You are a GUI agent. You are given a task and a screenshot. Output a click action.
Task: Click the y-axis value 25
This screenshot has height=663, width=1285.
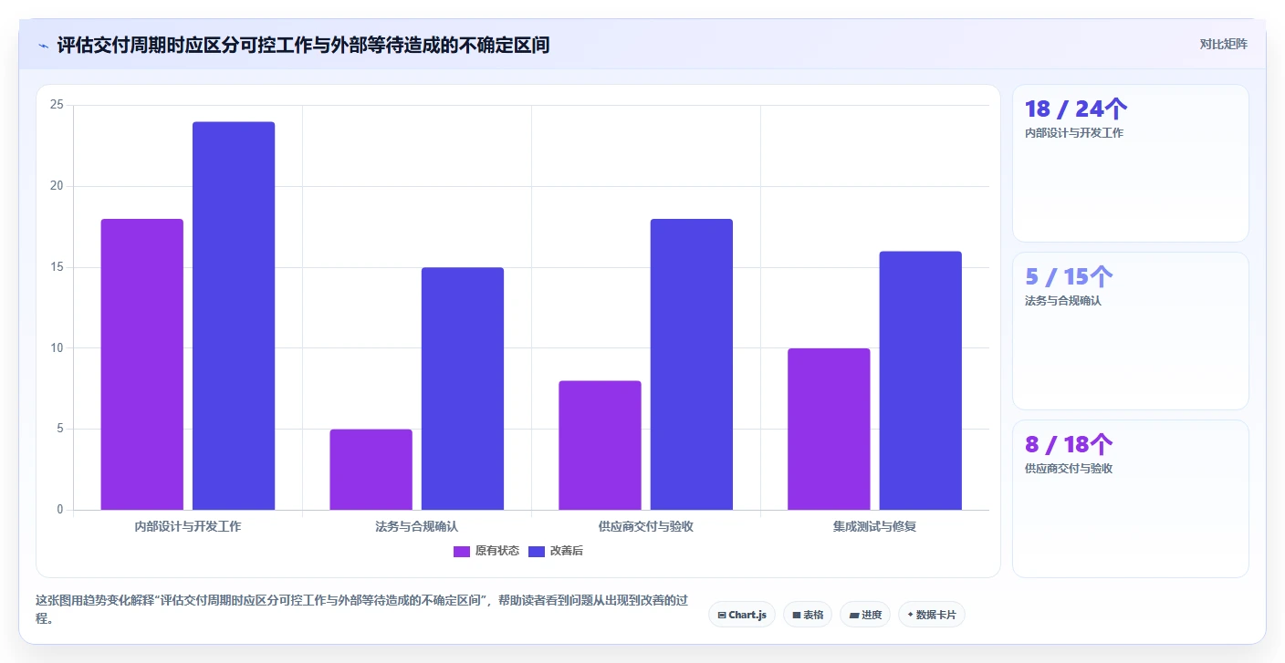(x=57, y=105)
